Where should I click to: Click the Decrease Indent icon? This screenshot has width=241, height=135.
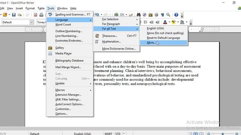[151, 22]
